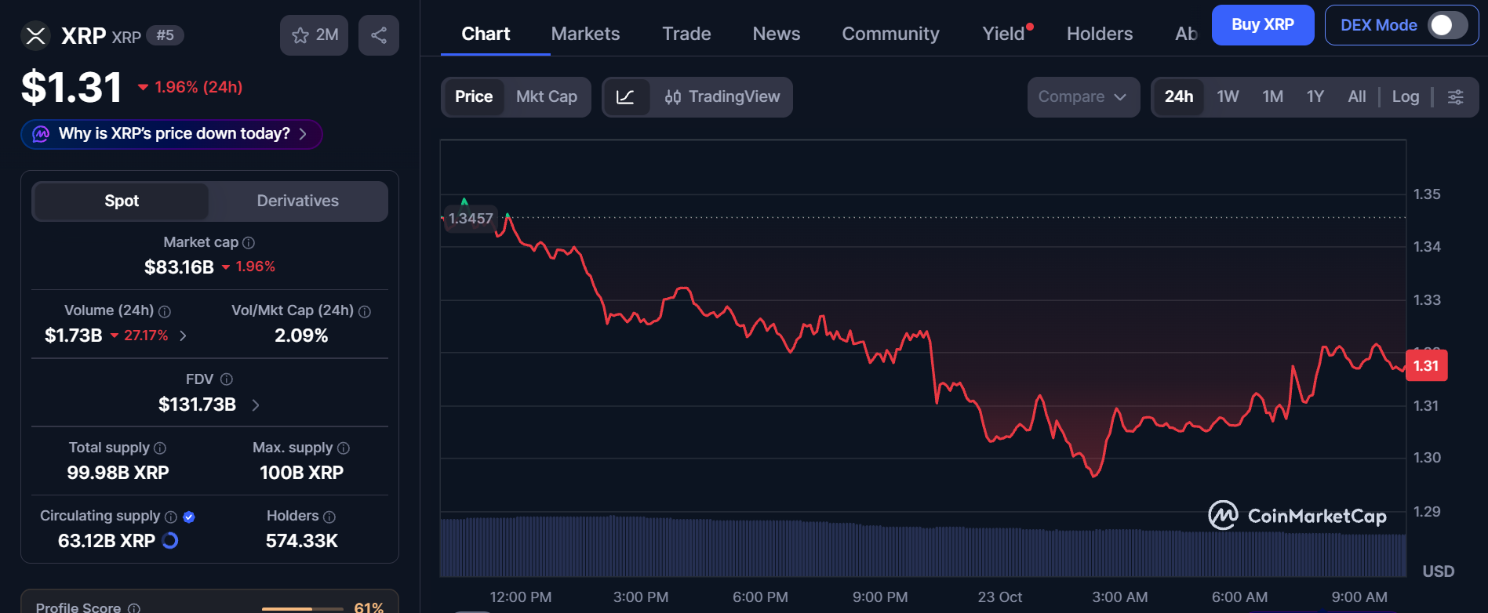The width and height of the screenshot is (1488, 613).
Task: Open the Markets tab
Action: 585,34
